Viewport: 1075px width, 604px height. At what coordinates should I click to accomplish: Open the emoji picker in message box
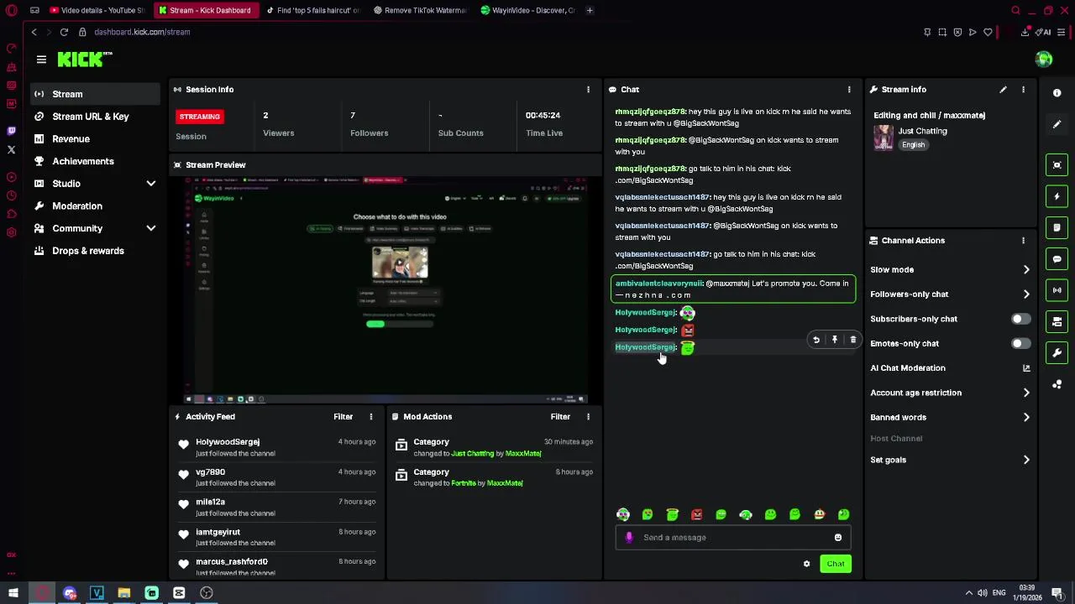click(x=837, y=538)
